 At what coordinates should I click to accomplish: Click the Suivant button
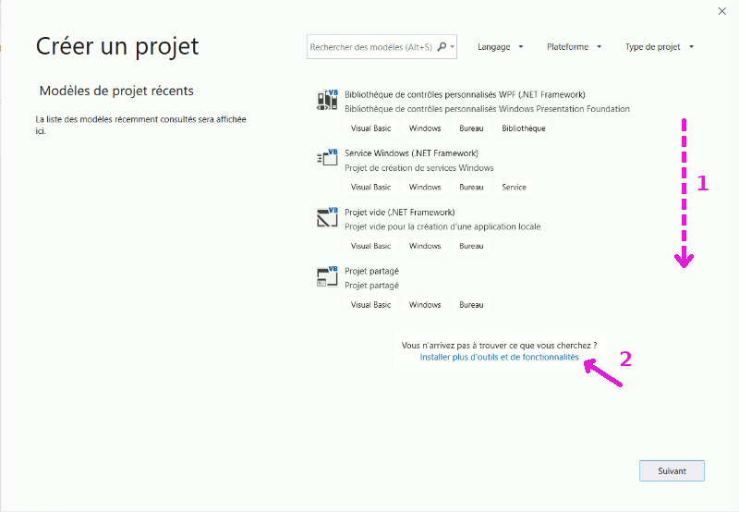672,471
